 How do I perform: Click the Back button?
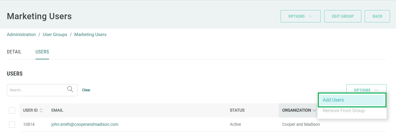click(377, 16)
